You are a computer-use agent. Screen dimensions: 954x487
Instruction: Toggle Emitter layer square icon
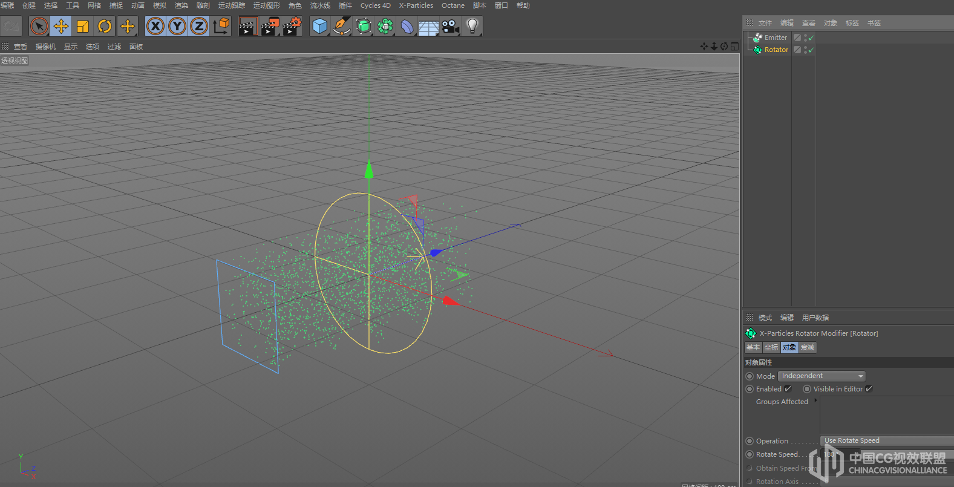[x=797, y=38]
